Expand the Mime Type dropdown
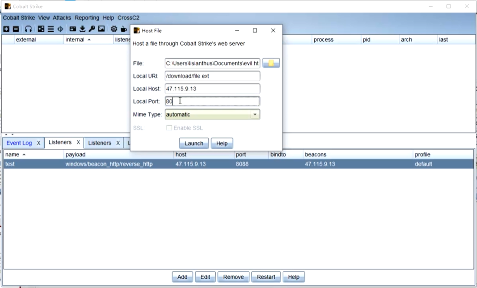Screen dimensions: 477x288 255,114
